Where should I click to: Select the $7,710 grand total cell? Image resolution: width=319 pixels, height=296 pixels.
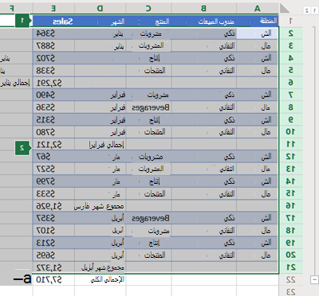click(54, 280)
